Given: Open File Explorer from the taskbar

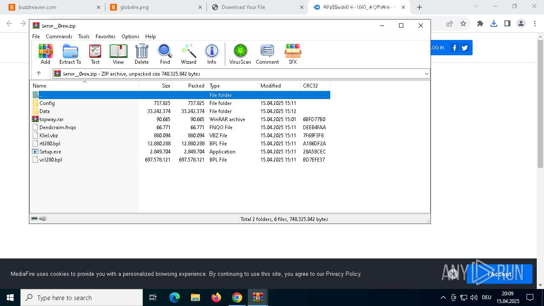Looking at the screenshot, I should pos(195,297).
